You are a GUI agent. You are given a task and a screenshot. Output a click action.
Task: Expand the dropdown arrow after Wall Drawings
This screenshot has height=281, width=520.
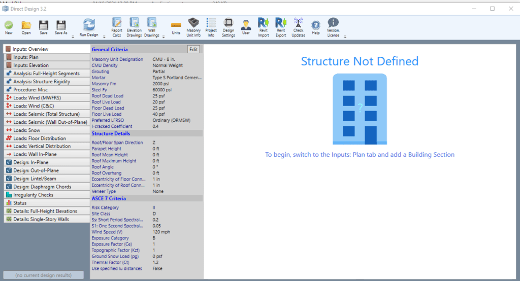click(x=164, y=37)
